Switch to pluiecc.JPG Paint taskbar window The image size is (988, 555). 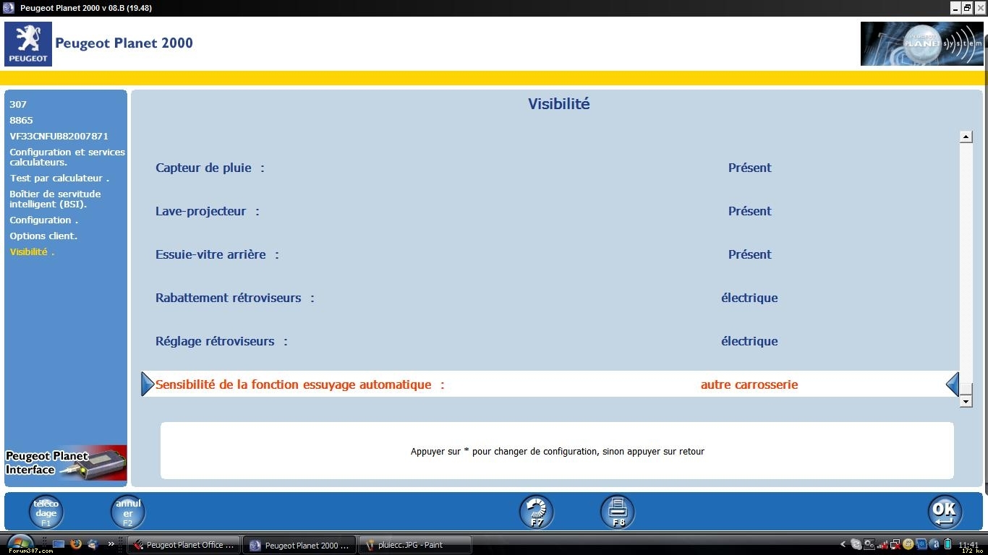click(416, 545)
